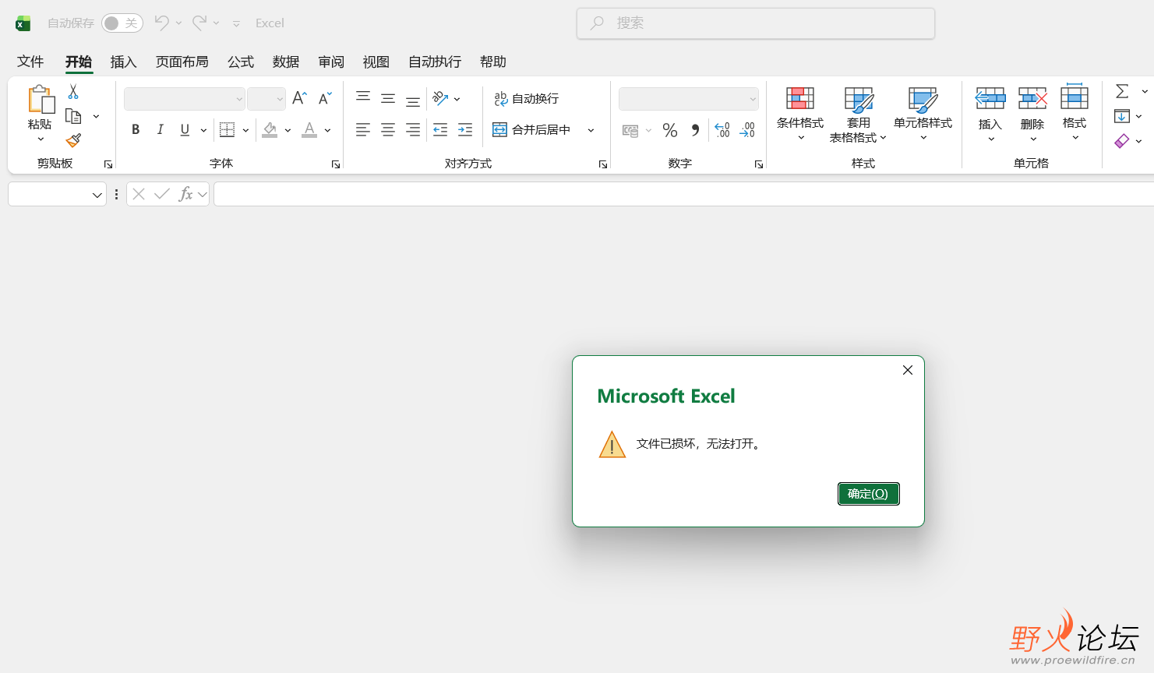Select the AutoSum sigma icon
1154x673 pixels.
pyautogui.click(x=1122, y=91)
